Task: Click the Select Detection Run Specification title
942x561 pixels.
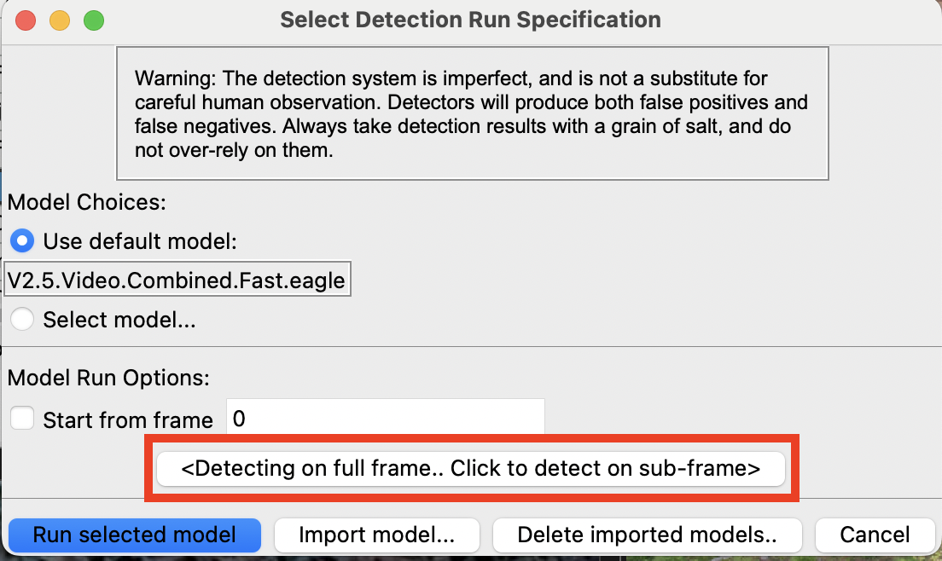Action: pos(471,19)
